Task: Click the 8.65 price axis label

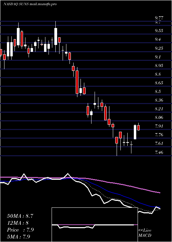Action: (159, 83)
